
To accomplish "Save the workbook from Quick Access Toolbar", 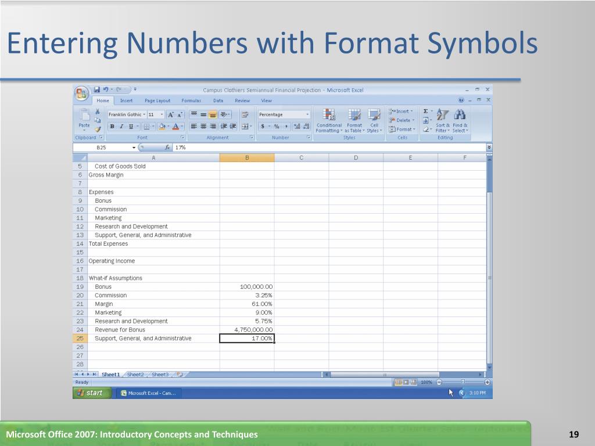I will pos(97,89).
